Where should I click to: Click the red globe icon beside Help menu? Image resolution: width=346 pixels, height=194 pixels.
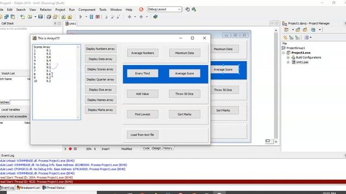tap(141, 10)
